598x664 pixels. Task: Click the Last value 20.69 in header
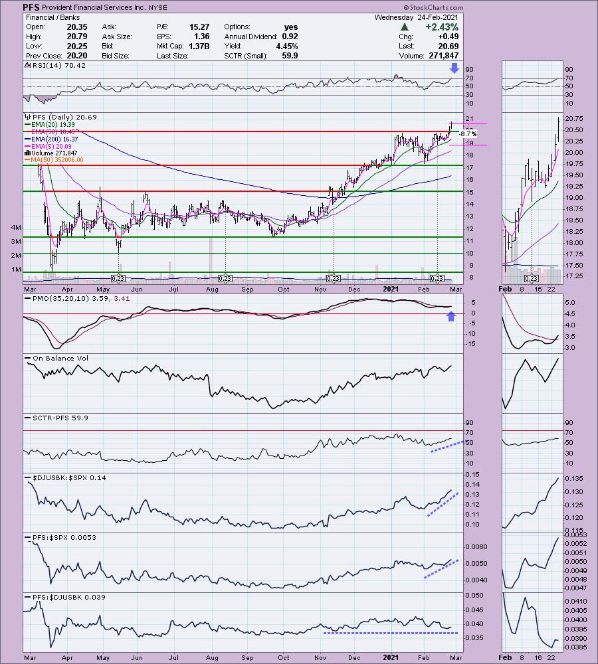[448, 46]
